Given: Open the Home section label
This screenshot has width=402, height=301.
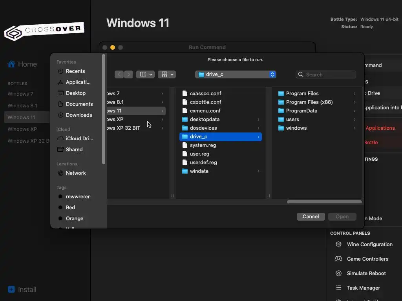Looking at the screenshot, I should point(27,64).
